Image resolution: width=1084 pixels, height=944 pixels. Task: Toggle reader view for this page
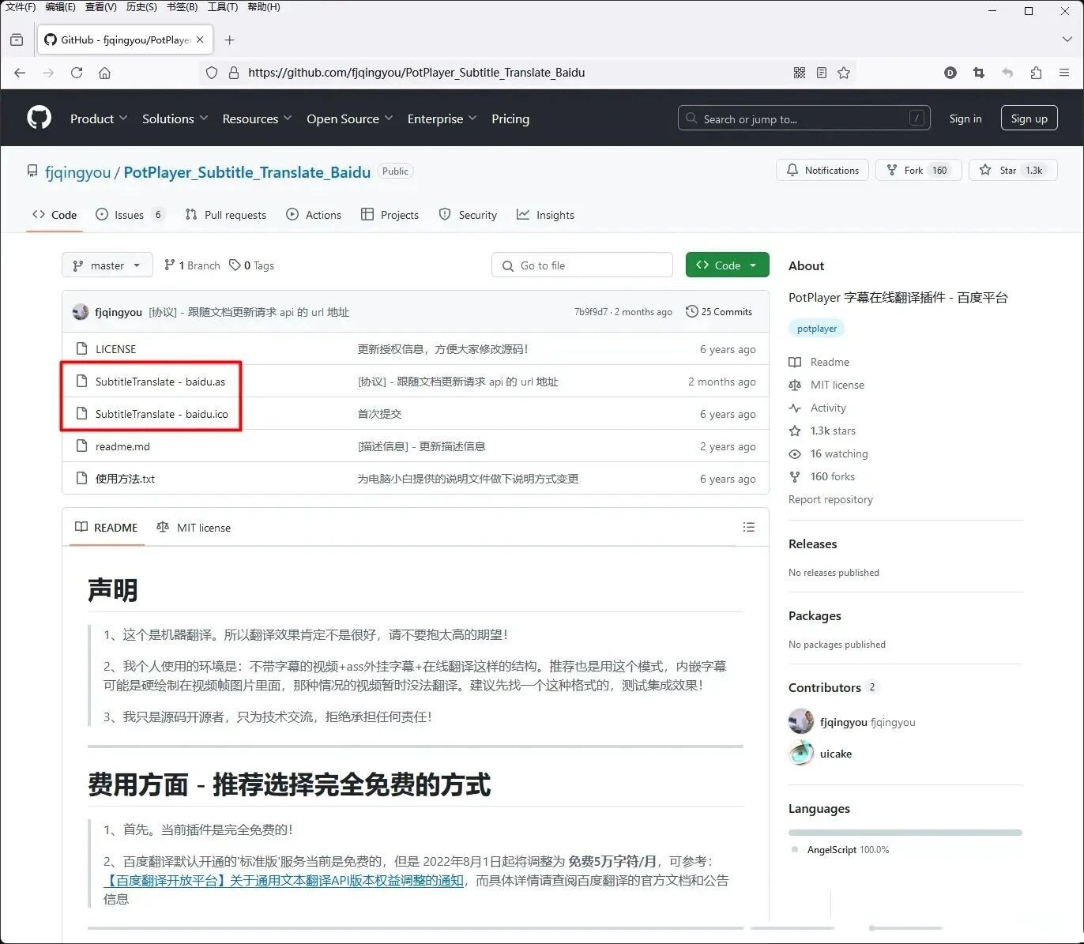821,72
